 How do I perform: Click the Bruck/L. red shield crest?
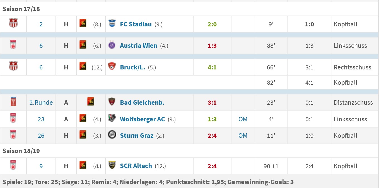[112, 67]
